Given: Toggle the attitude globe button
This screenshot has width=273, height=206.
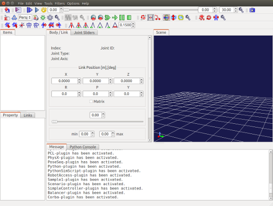Looking at the screenshot, I should [166, 18].
